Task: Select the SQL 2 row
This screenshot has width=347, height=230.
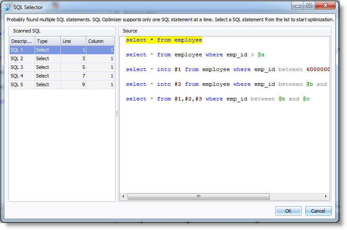Action: [62, 58]
